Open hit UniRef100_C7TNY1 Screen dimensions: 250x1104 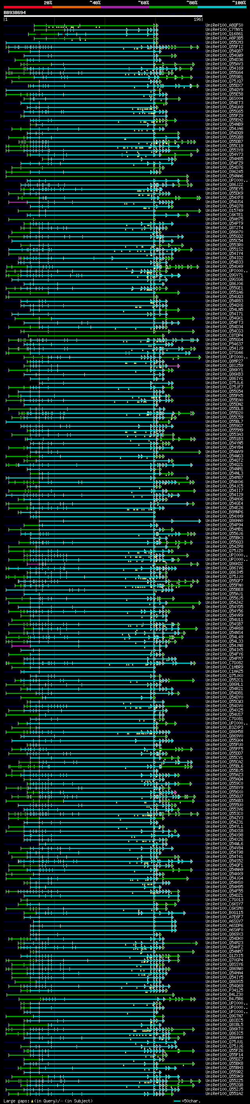point(224,30)
